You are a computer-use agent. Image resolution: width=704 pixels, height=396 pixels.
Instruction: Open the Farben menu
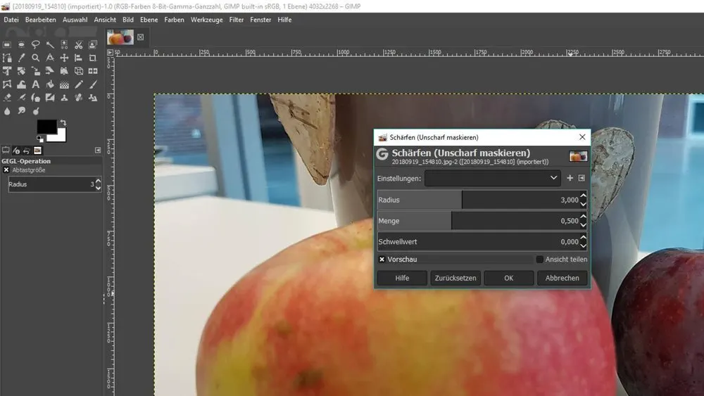pos(174,20)
